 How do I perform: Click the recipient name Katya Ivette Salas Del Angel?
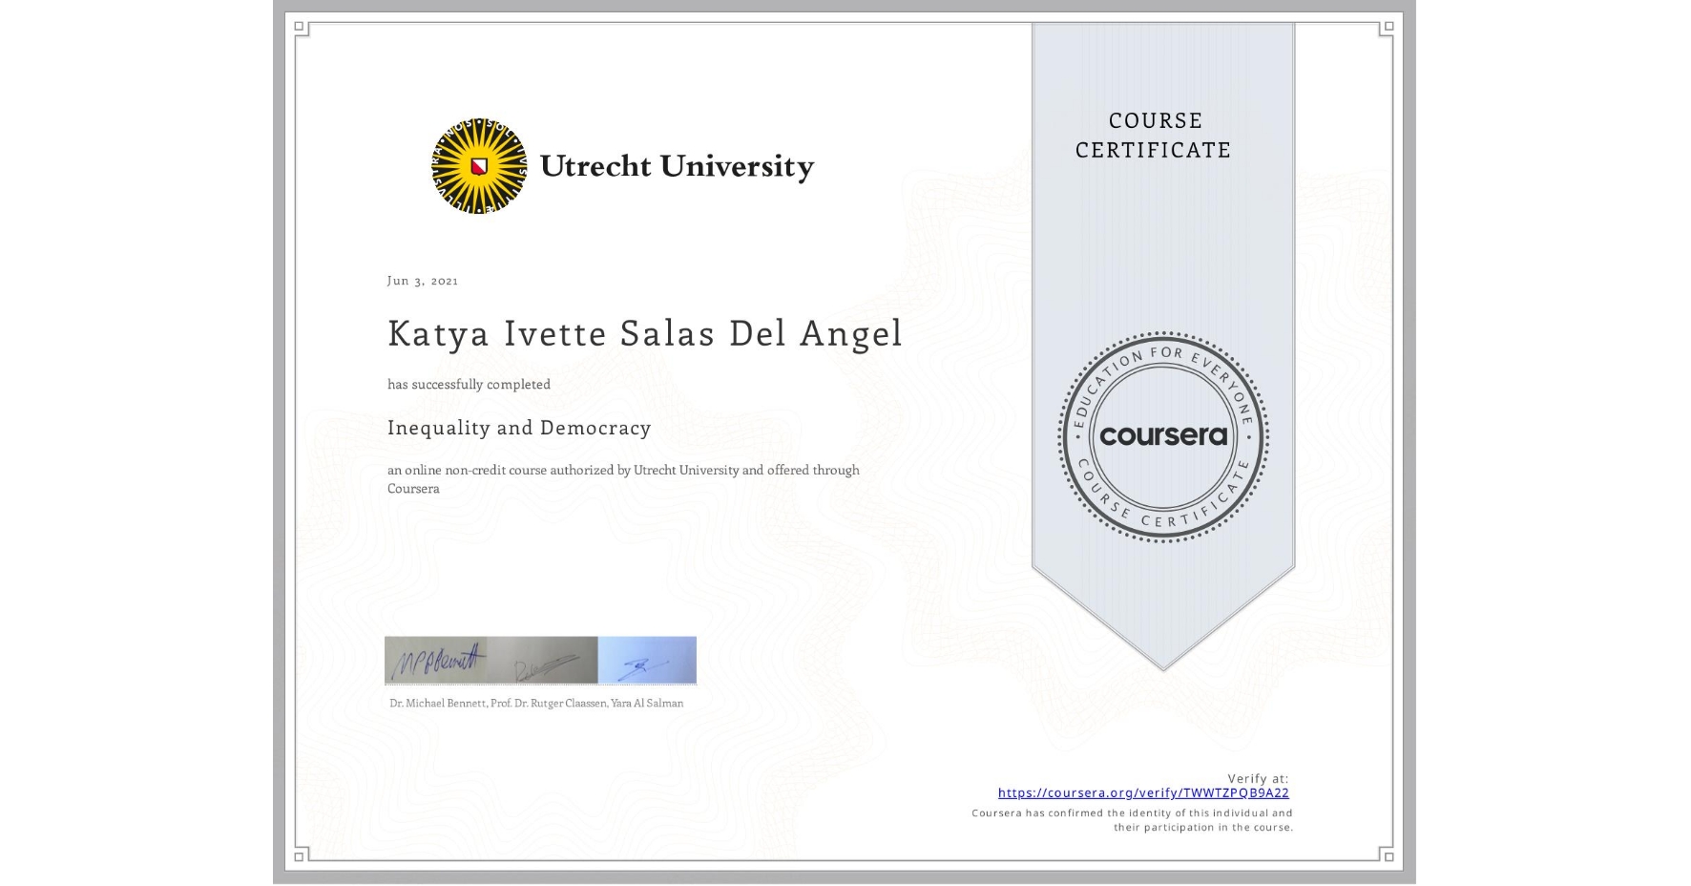[644, 333]
